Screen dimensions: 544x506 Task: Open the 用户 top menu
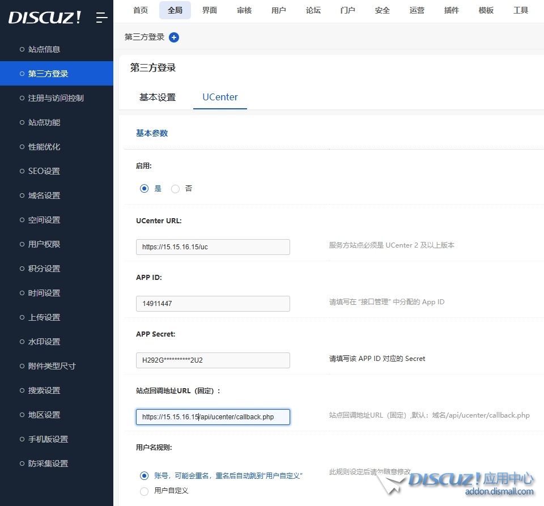(279, 10)
